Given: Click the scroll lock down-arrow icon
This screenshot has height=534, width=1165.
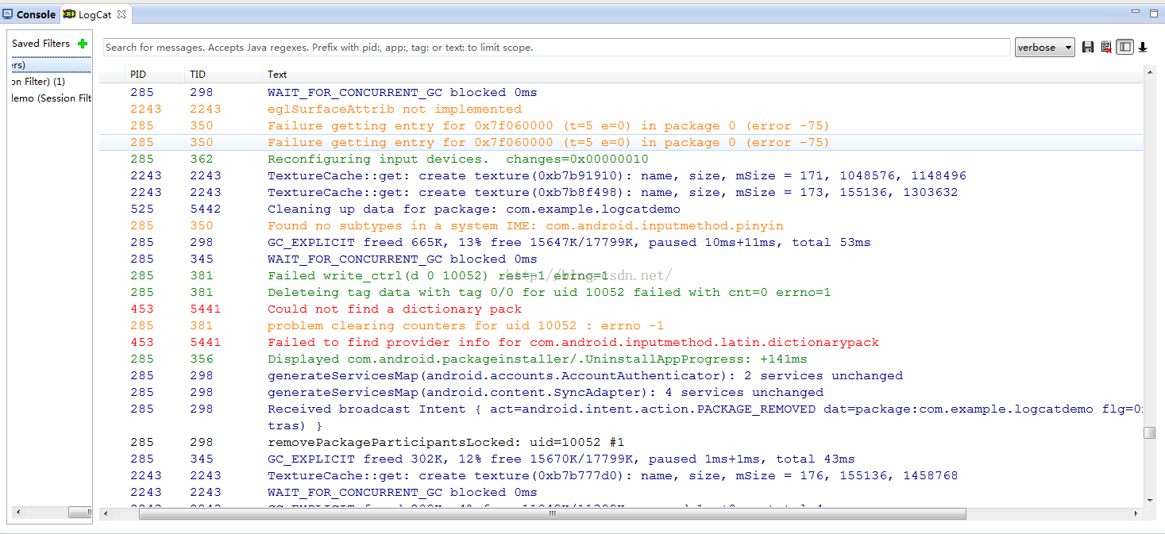Looking at the screenshot, I should [x=1143, y=48].
